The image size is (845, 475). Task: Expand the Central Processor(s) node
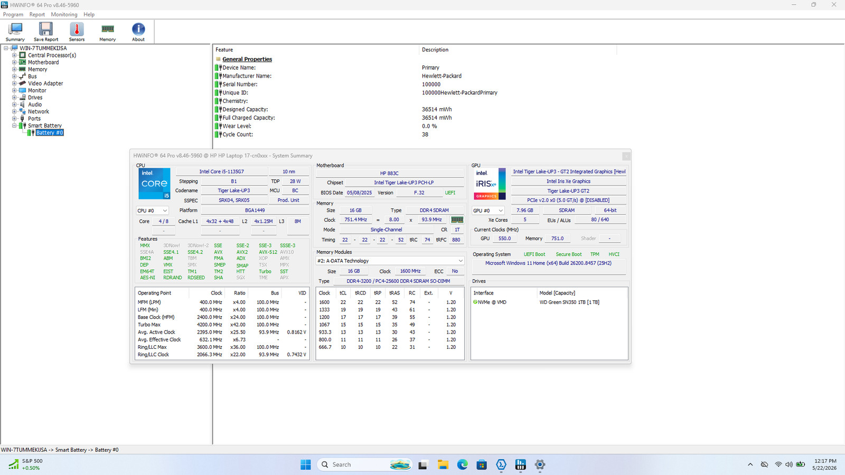[x=14, y=55]
